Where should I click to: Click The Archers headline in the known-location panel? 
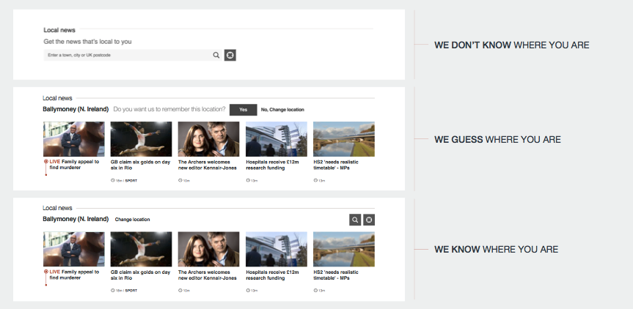coord(208,275)
